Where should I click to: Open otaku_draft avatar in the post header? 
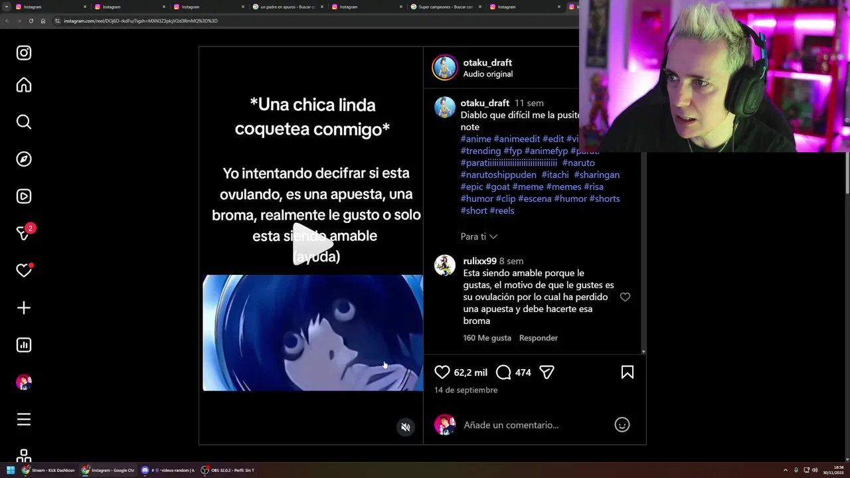pos(445,68)
